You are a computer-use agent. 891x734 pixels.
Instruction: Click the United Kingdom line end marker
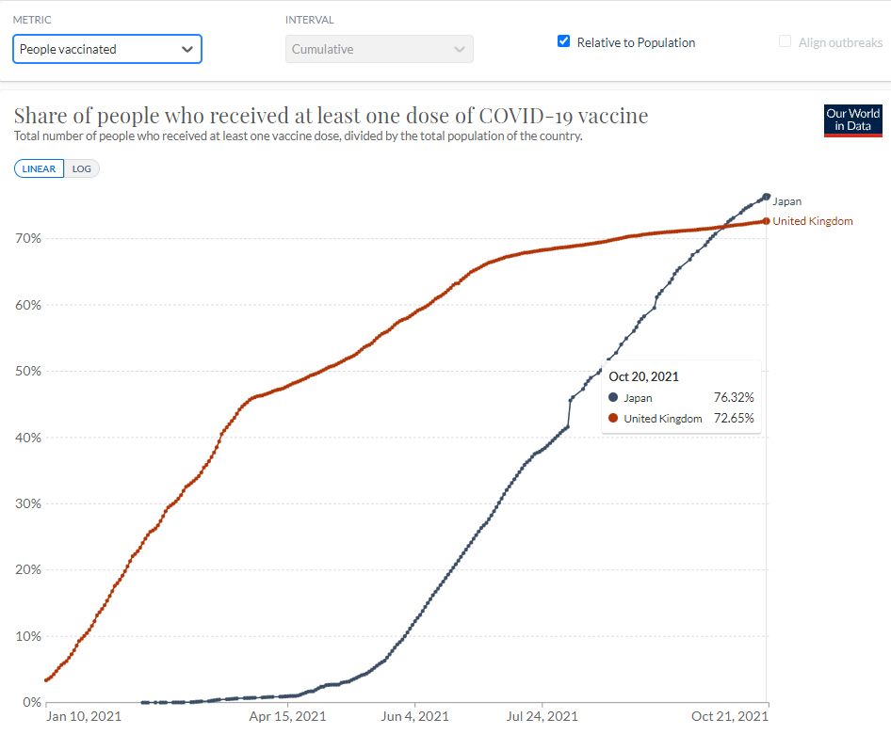766,221
